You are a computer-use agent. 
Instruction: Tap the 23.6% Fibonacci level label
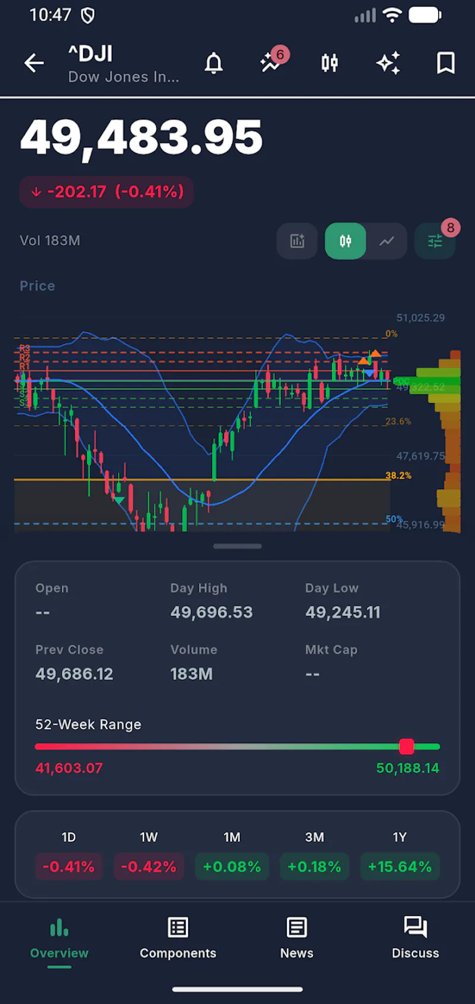pyautogui.click(x=398, y=421)
